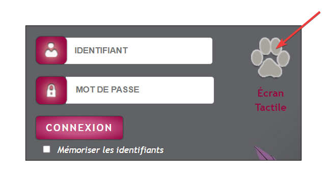Click the MOT DE PASSE placeholder text

tap(107, 89)
